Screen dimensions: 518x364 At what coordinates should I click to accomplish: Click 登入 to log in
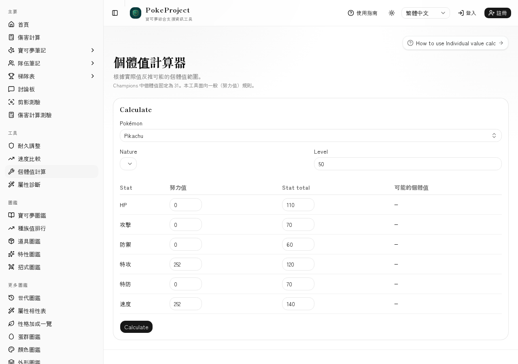point(467,13)
